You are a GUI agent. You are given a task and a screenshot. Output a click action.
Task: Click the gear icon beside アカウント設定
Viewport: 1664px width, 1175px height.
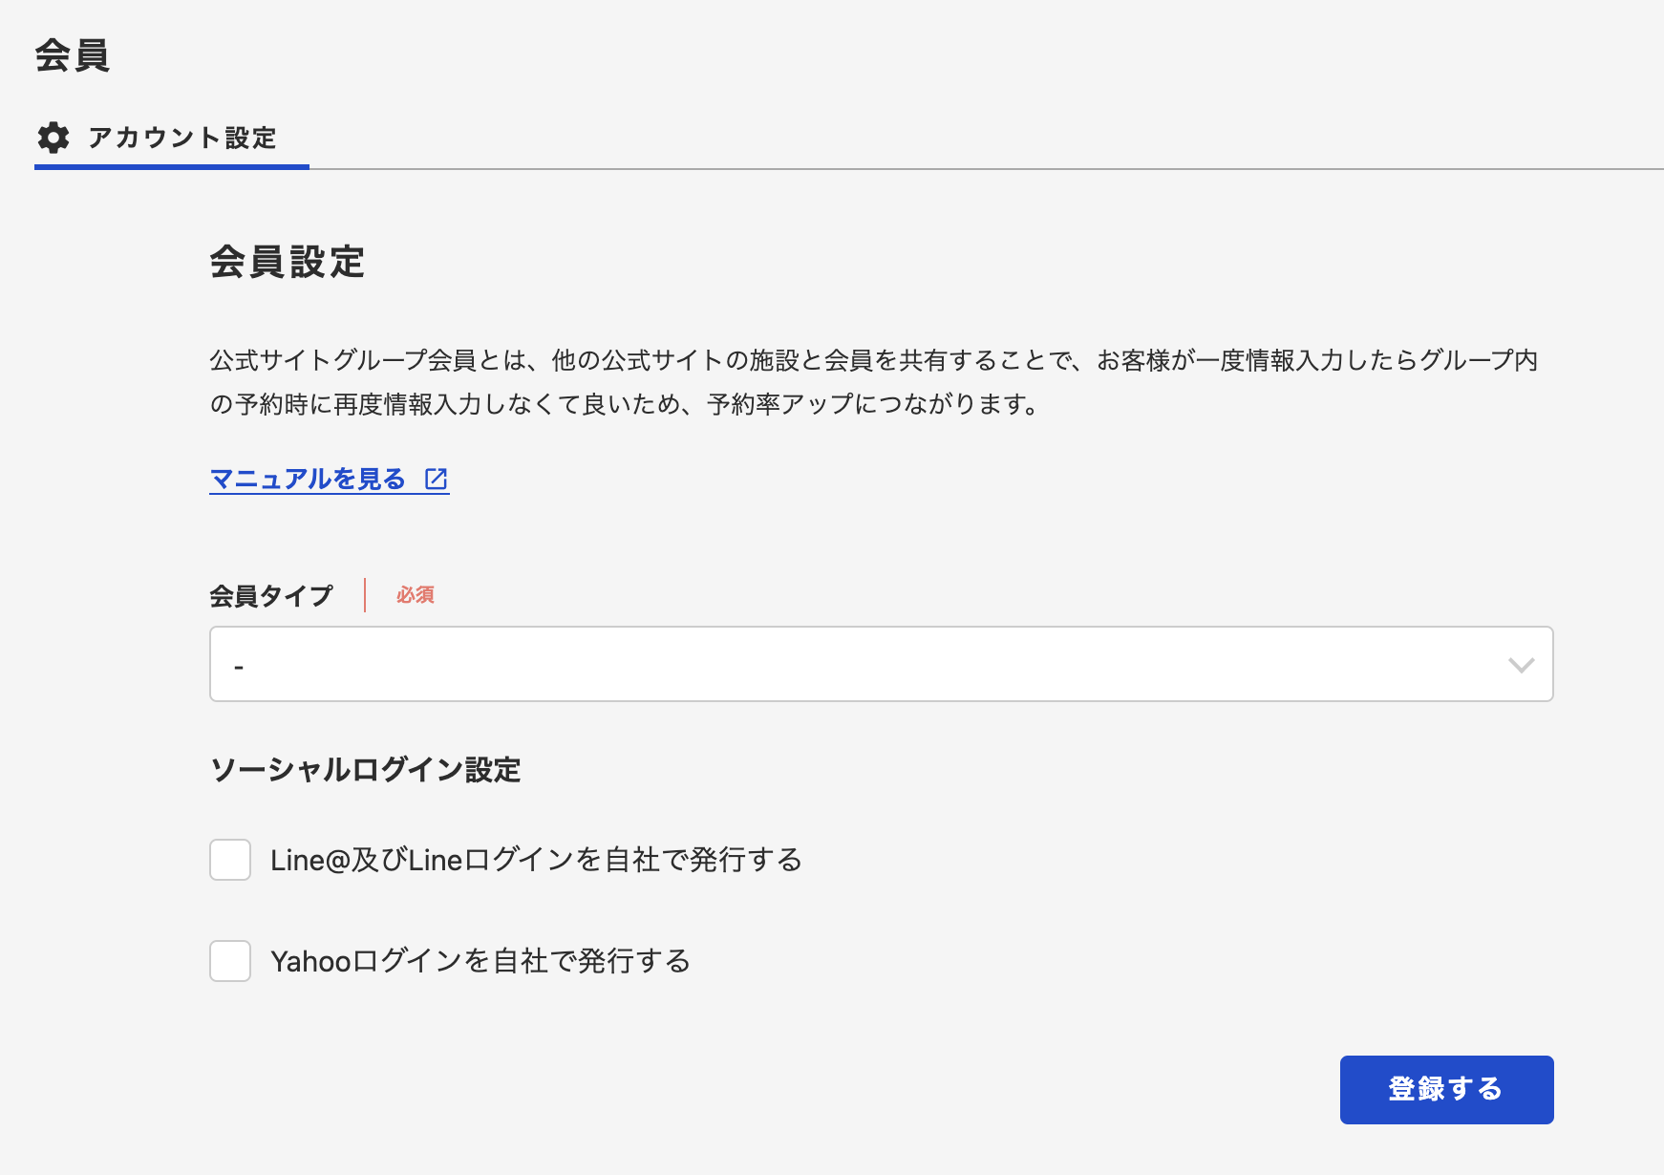pyautogui.click(x=53, y=138)
